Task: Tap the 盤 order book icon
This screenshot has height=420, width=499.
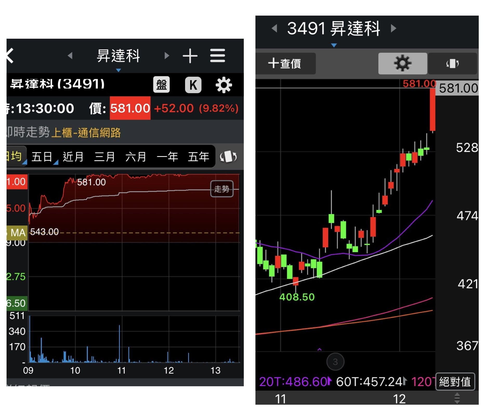Action: pos(161,85)
